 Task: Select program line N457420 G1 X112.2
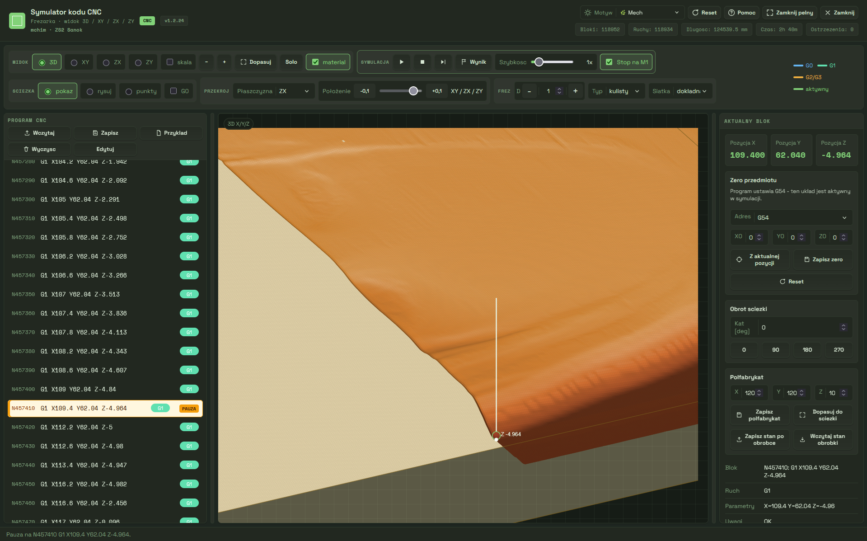105,427
